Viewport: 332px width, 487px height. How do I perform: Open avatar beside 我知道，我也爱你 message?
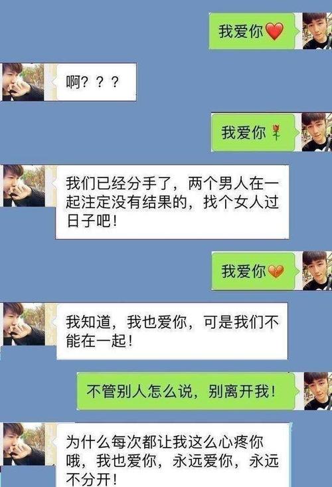tap(24, 324)
